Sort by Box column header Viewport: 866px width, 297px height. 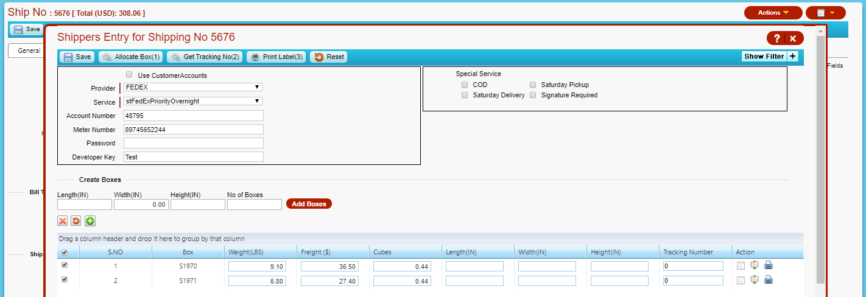pyautogui.click(x=188, y=252)
